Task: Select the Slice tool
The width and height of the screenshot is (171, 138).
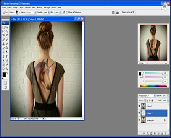Action: [x=7, y=35]
